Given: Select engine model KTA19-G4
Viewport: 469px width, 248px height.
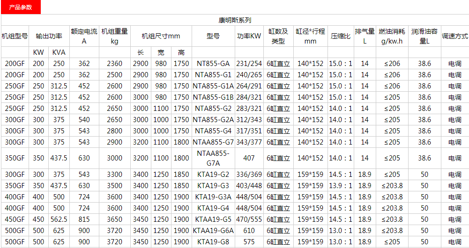Looking at the screenshot, I should pyautogui.click(x=213, y=208).
